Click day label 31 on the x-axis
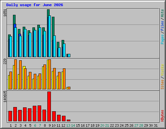 tap(156, 125)
